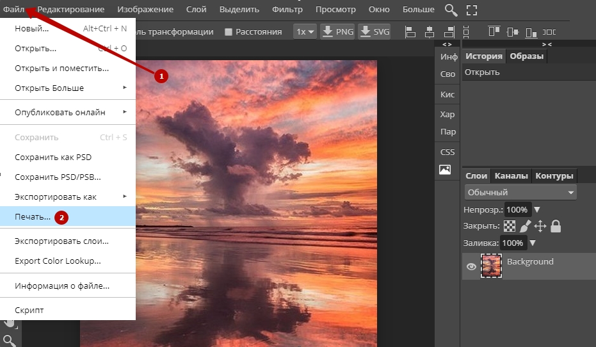Image resolution: width=596 pixels, height=347 pixels.
Task: Switch to the Каналы tab
Action: [511, 175]
